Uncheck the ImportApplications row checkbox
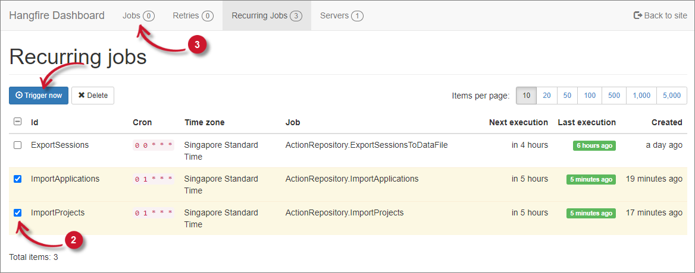This screenshot has height=273, width=695. (18, 179)
